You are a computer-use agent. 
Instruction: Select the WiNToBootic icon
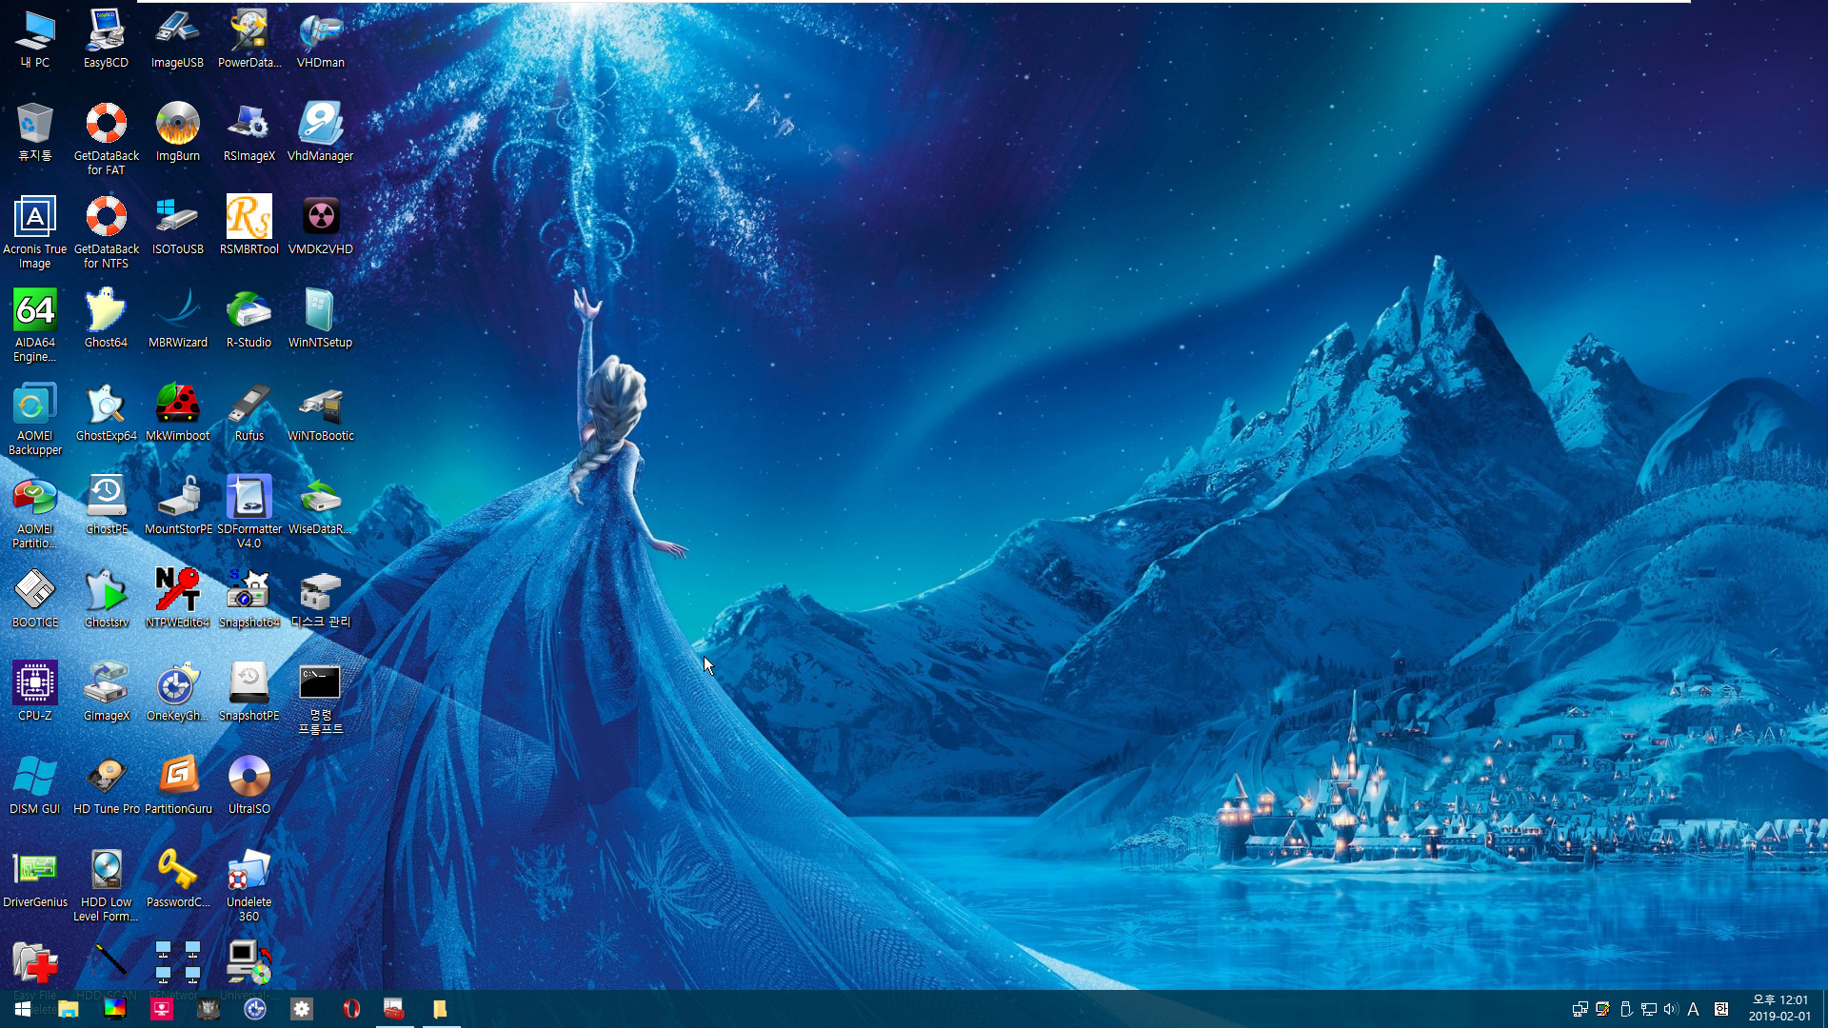[x=321, y=412]
